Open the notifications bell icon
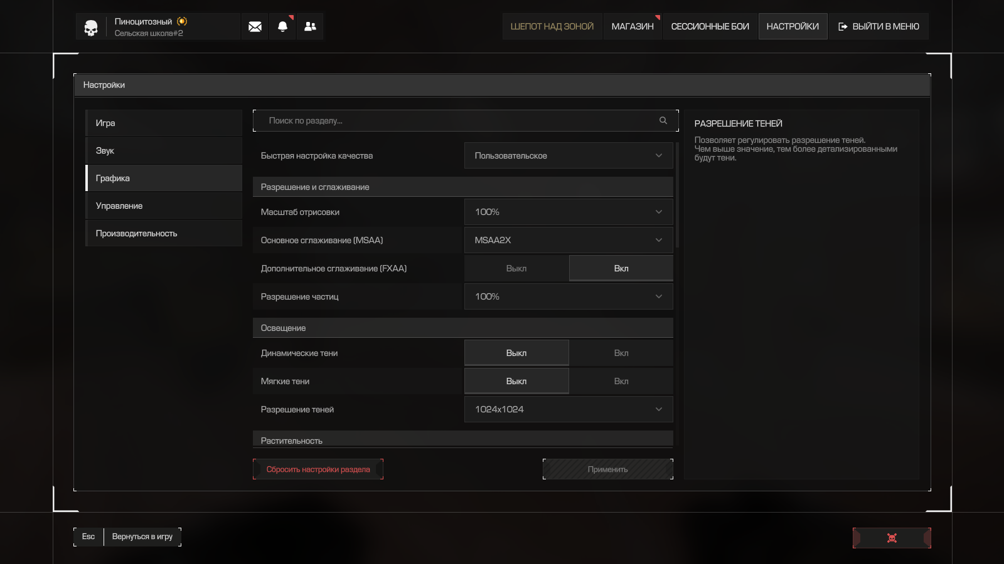1004x564 pixels. [x=282, y=26]
